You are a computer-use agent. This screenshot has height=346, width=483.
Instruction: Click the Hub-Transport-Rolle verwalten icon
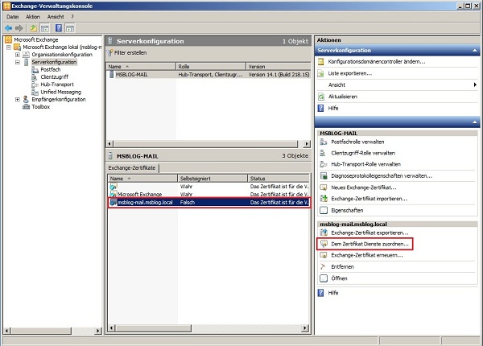(324, 164)
